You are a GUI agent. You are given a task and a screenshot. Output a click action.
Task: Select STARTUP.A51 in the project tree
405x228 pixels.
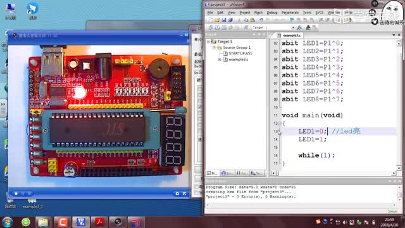[x=240, y=53]
